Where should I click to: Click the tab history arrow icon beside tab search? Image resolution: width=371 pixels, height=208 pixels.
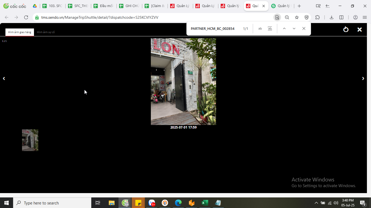pos(328,6)
